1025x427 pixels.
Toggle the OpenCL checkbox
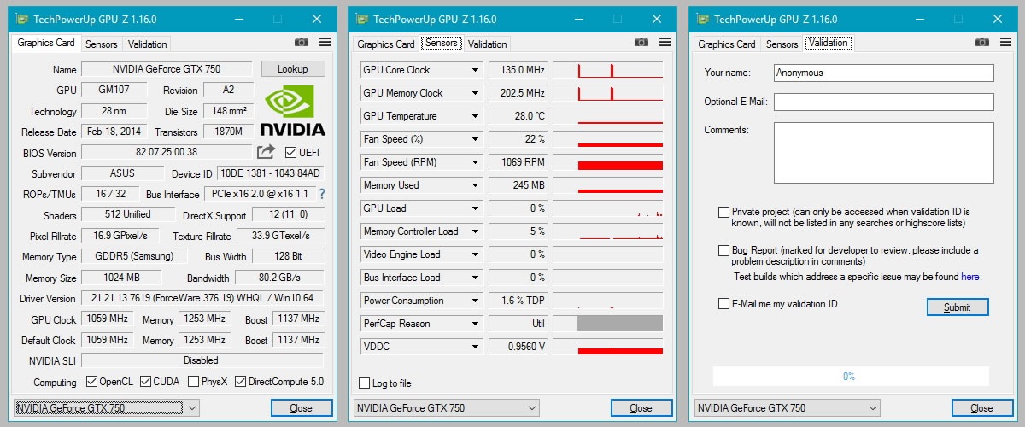[x=92, y=382]
